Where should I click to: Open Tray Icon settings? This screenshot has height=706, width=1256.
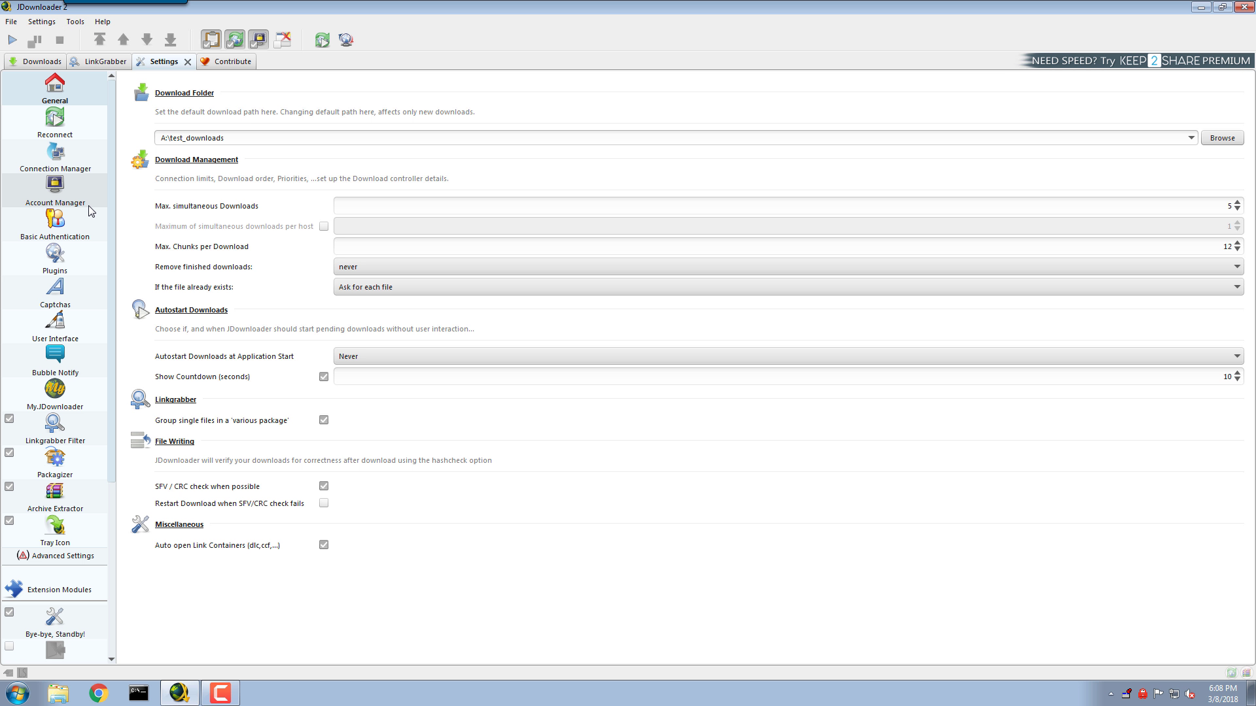coord(55,530)
